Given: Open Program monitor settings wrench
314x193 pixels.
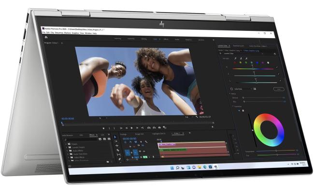Looking at the screenshot, I should pyautogui.click(x=197, y=117).
